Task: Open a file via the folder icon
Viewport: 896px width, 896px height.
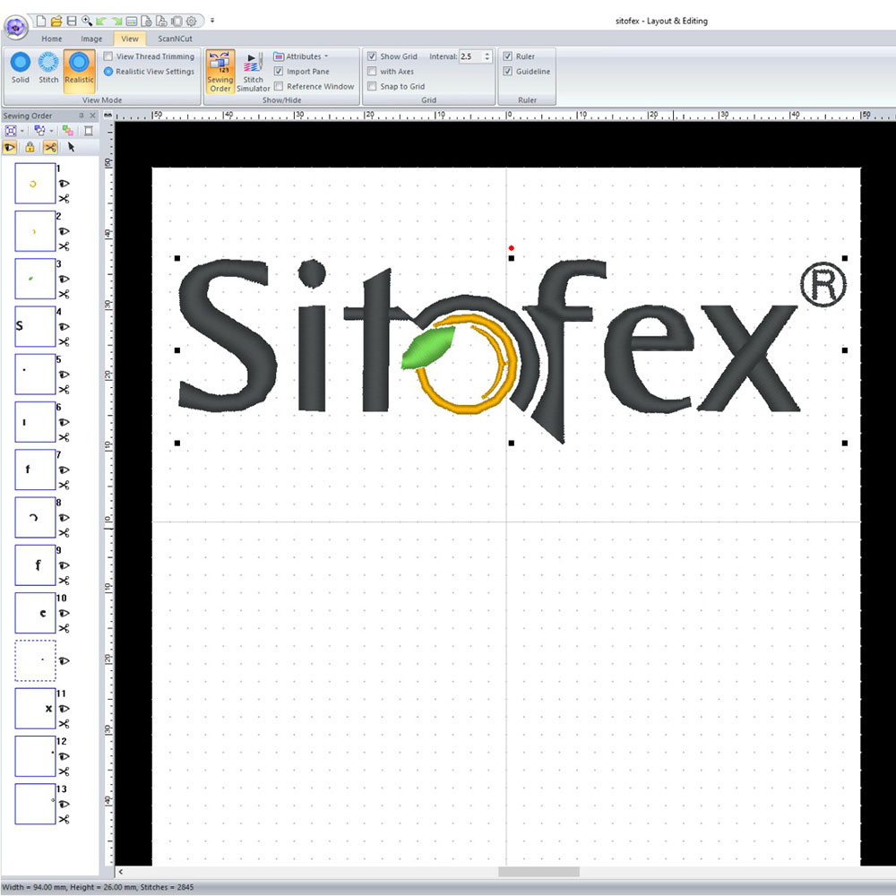Action: click(x=56, y=22)
